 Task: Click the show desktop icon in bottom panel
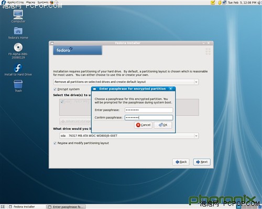(x=3, y=207)
